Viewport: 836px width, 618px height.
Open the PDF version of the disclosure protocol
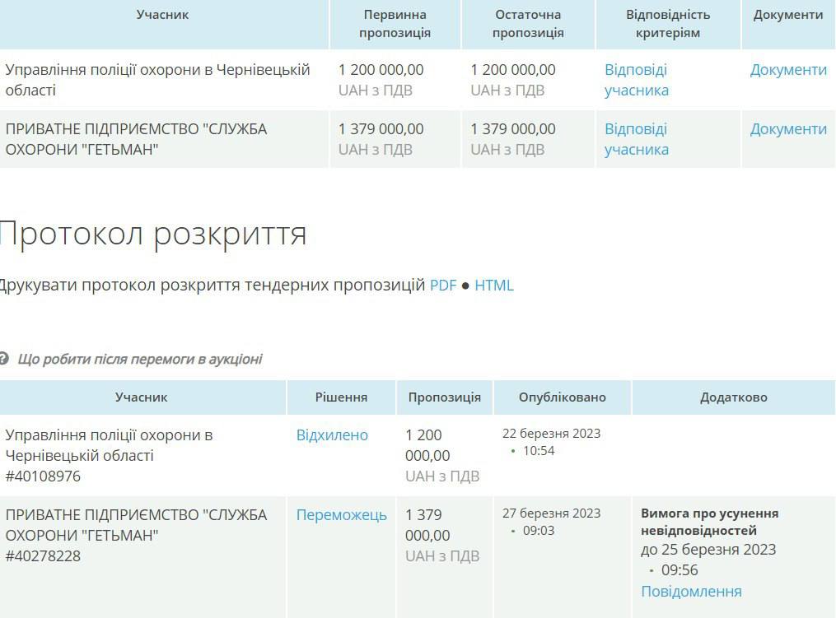coord(443,286)
